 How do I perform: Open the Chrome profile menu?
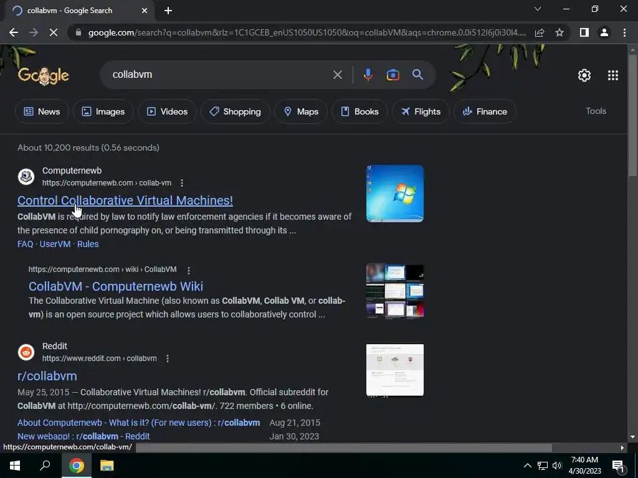click(604, 32)
